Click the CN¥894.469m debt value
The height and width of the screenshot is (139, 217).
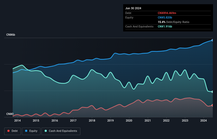click(167, 13)
